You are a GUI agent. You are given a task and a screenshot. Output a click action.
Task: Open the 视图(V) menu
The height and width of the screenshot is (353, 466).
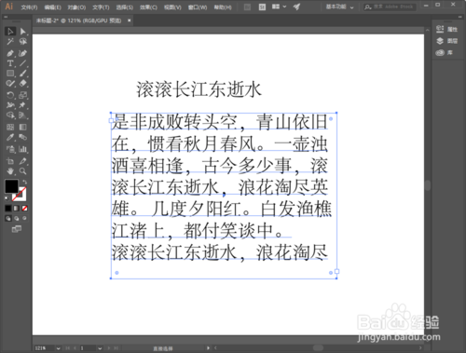tap(172, 7)
